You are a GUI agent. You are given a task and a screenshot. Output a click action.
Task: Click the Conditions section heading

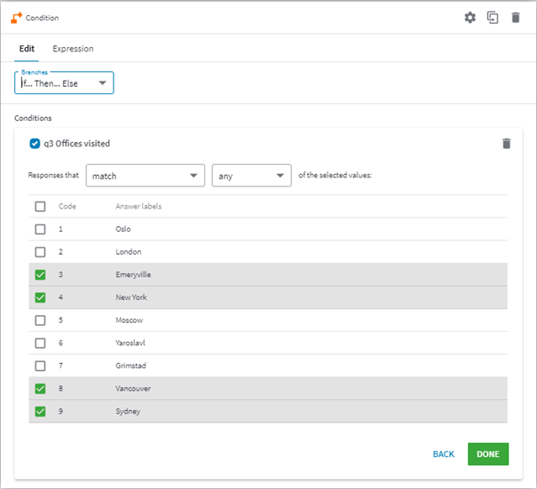[x=33, y=118]
